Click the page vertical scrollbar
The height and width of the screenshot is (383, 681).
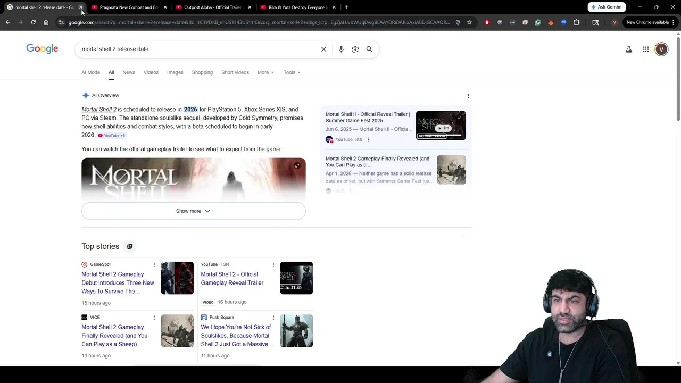pos(678,80)
